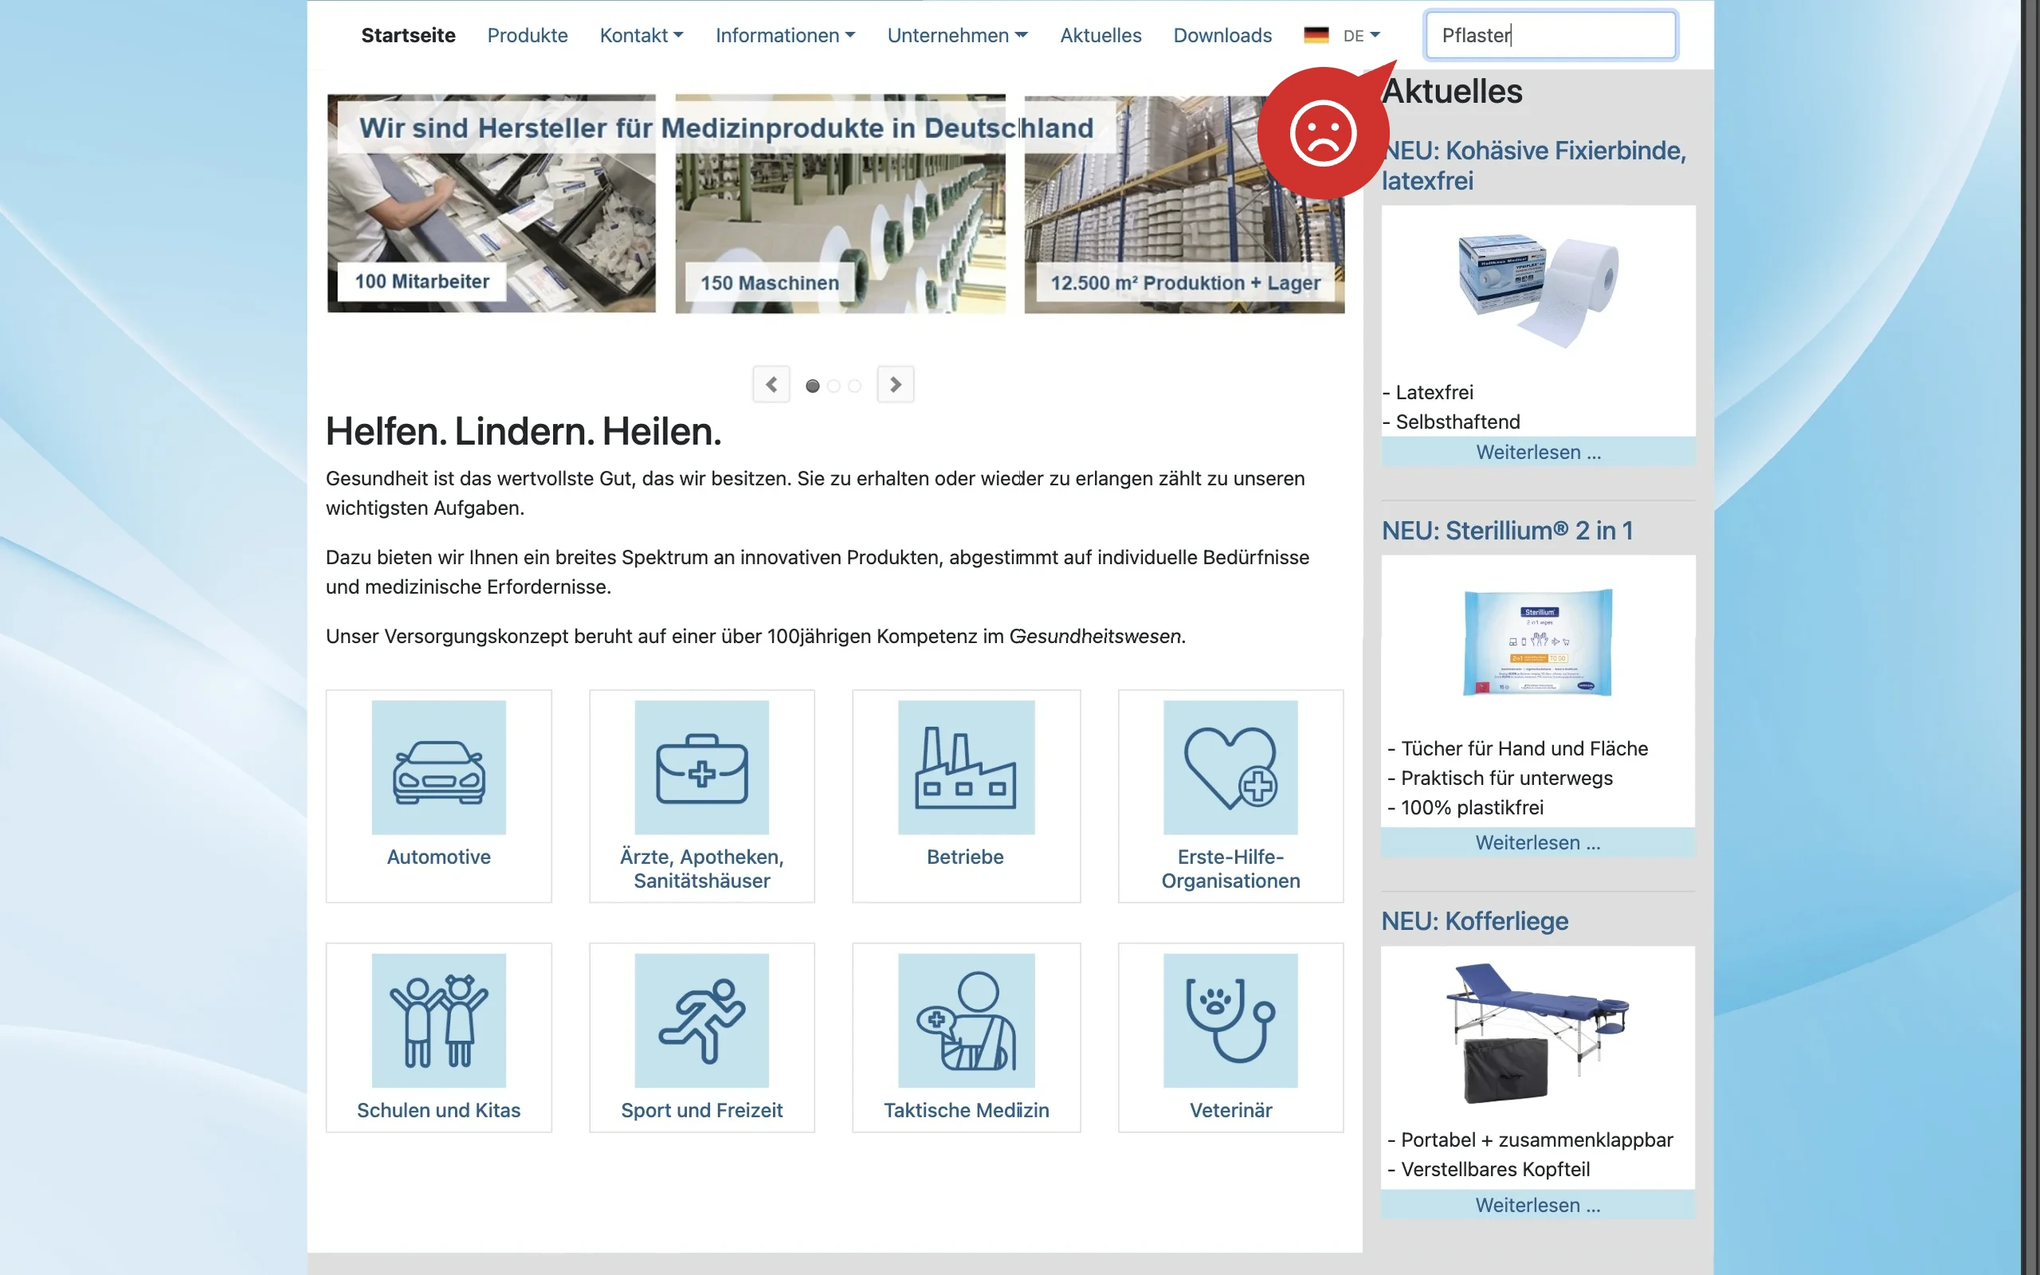Click the Schulen und Kitas text label

point(438,1110)
